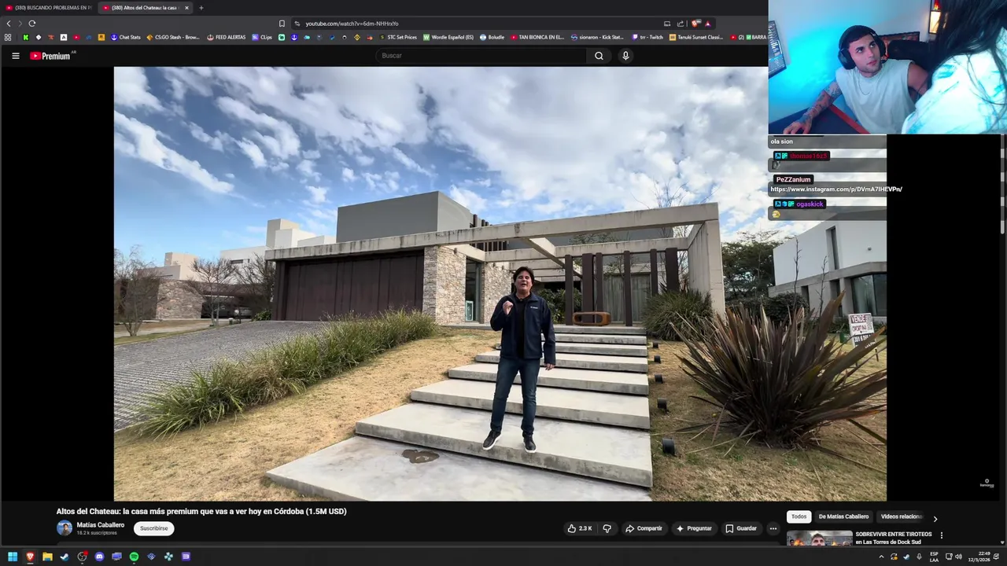Subscribe with the Suscribirse button
The image size is (1007, 566).
click(x=154, y=528)
